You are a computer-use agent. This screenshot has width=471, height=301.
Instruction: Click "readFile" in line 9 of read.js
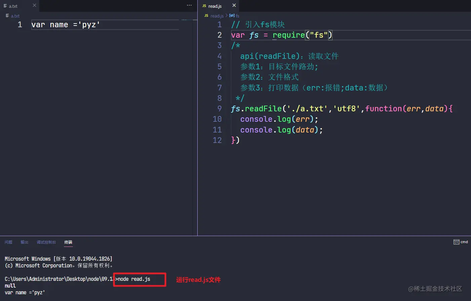263,109
